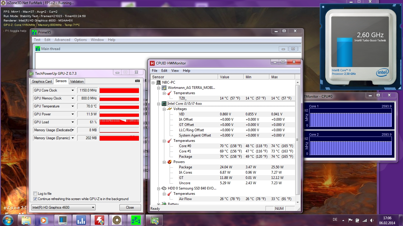This screenshot has width=403, height=226.
Task: Click the Prime95 title bar icon
Action: [x=34, y=32]
